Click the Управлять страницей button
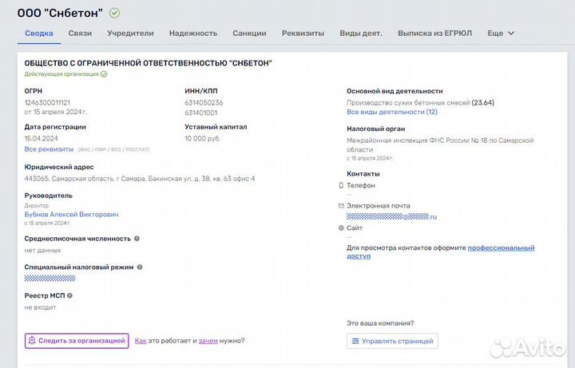The width and height of the screenshot is (575, 368). [392, 341]
